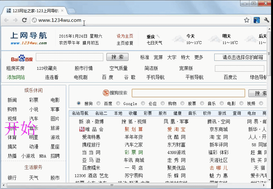Viewport: 273px width, 189px height.
Task: Show the 健康 tab
Action: click(x=177, y=113)
